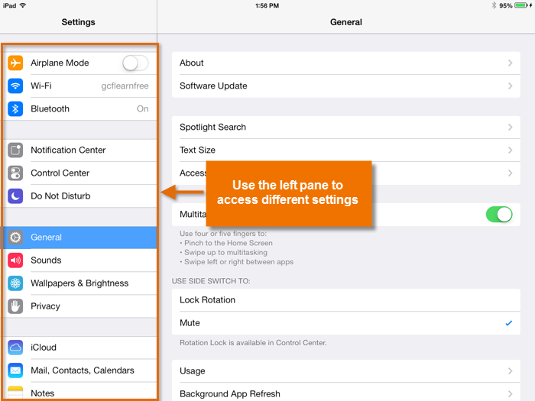This screenshot has width=535, height=401.
Task: Turn off the Multitasking Gestures switch
Action: point(499,215)
